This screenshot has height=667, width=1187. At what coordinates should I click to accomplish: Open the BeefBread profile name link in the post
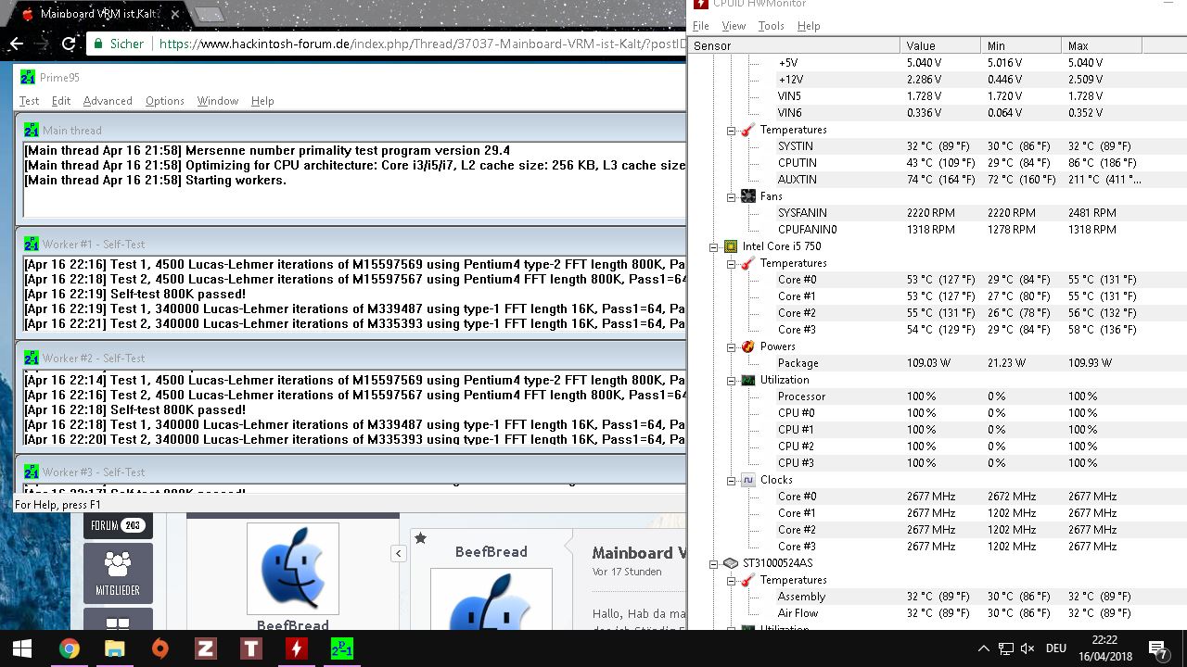(x=491, y=552)
